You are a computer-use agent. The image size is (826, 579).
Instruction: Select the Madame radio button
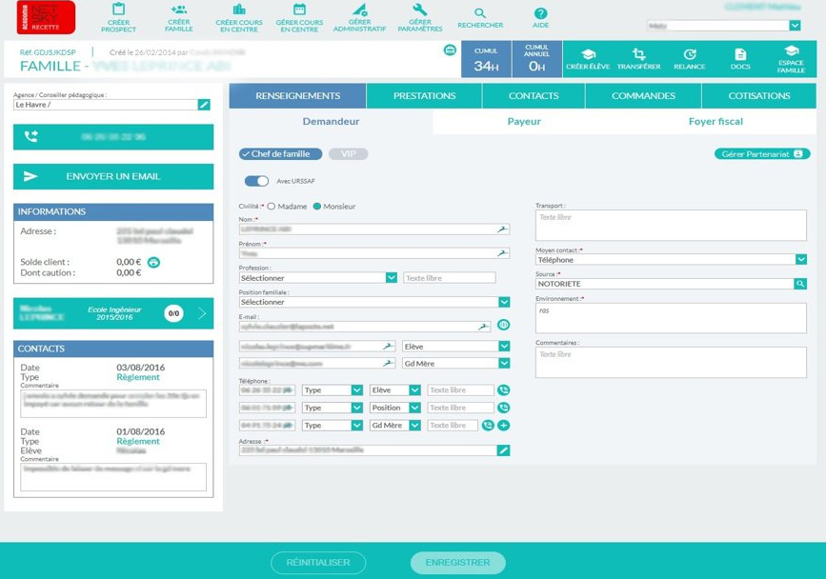pyautogui.click(x=272, y=207)
